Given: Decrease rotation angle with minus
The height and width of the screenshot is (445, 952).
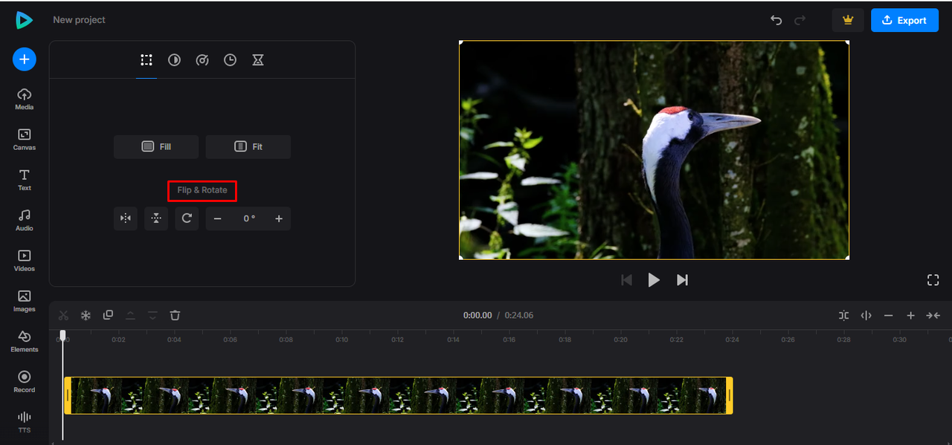Looking at the screenshot, I should (218, 218).
